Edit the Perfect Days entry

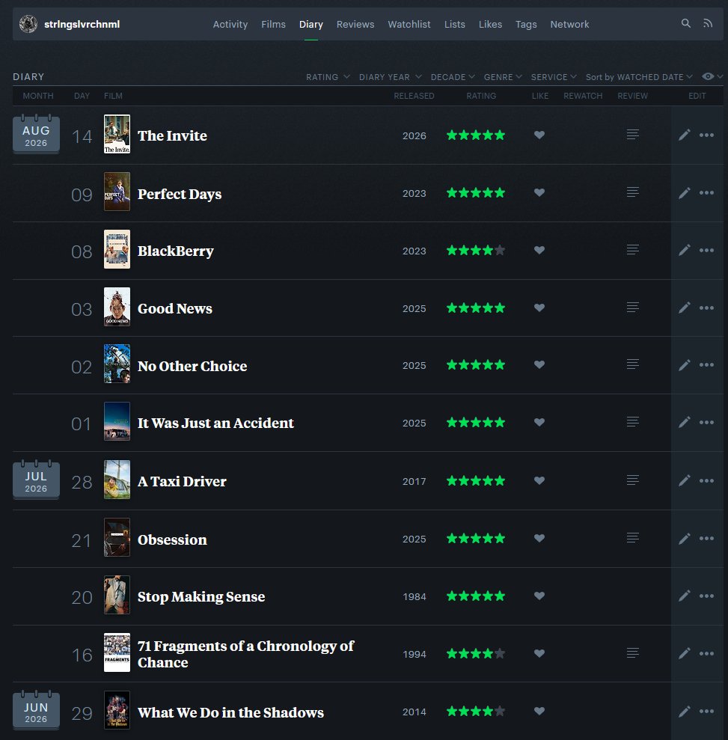(684, 192)
